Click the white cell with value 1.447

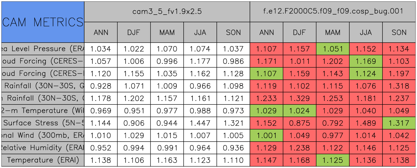200,123
